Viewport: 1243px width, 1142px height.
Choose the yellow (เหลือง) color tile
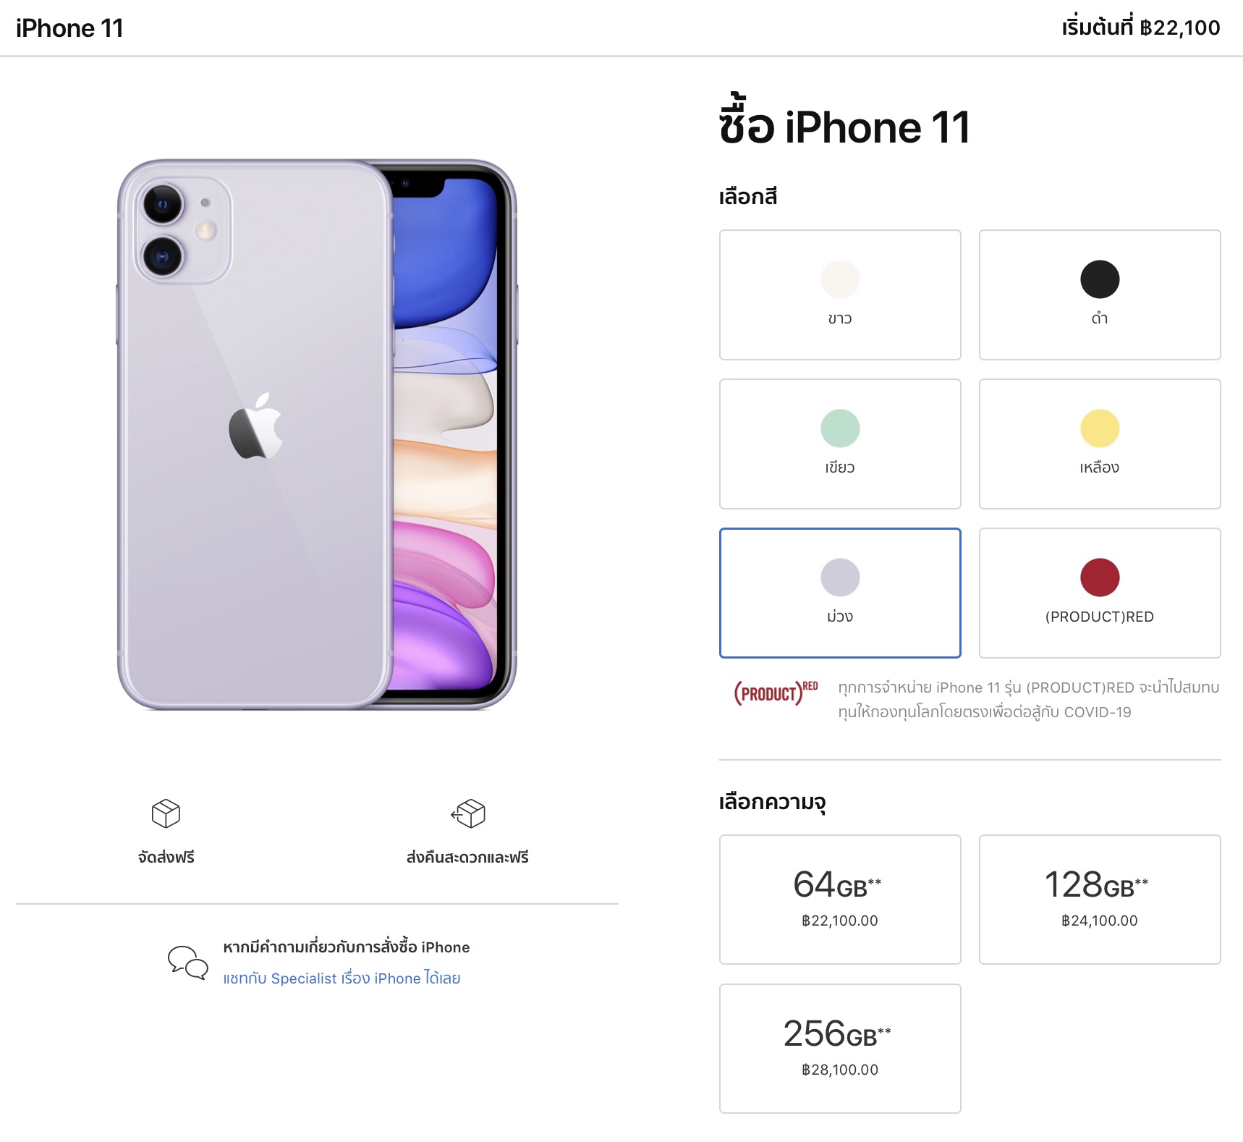coord(1100,444)
